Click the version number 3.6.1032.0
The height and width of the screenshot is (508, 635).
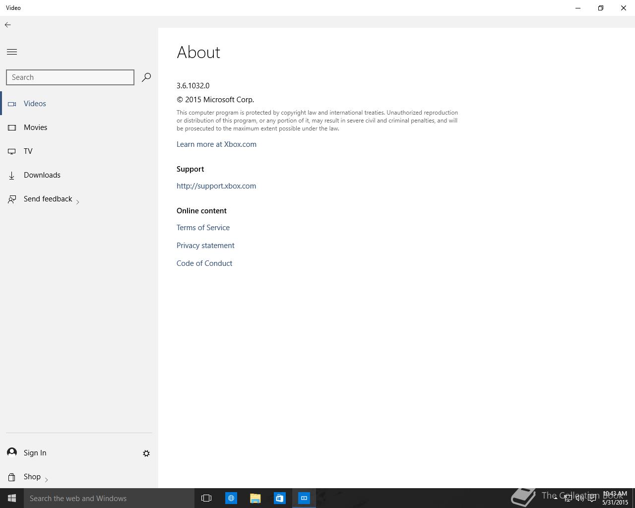(x=193, y=86)
